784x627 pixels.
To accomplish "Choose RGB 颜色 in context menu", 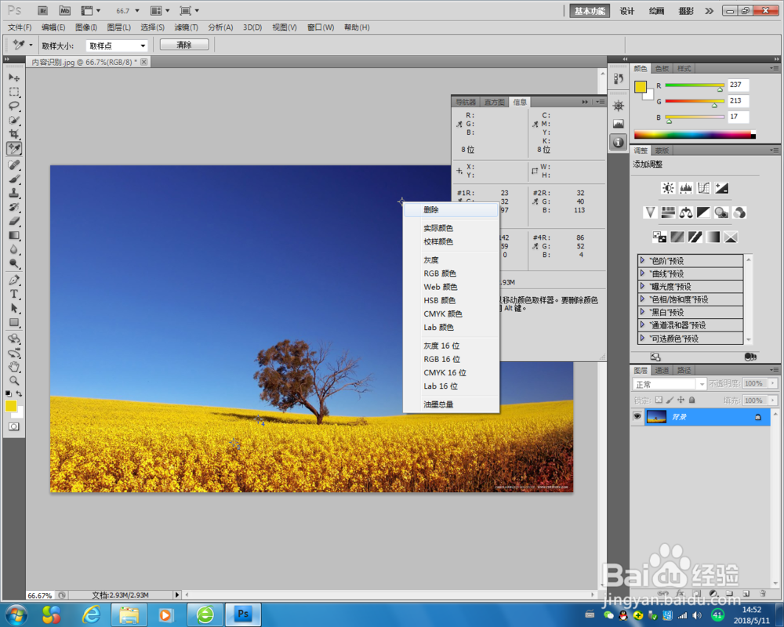I will click(x=452, y=274).
